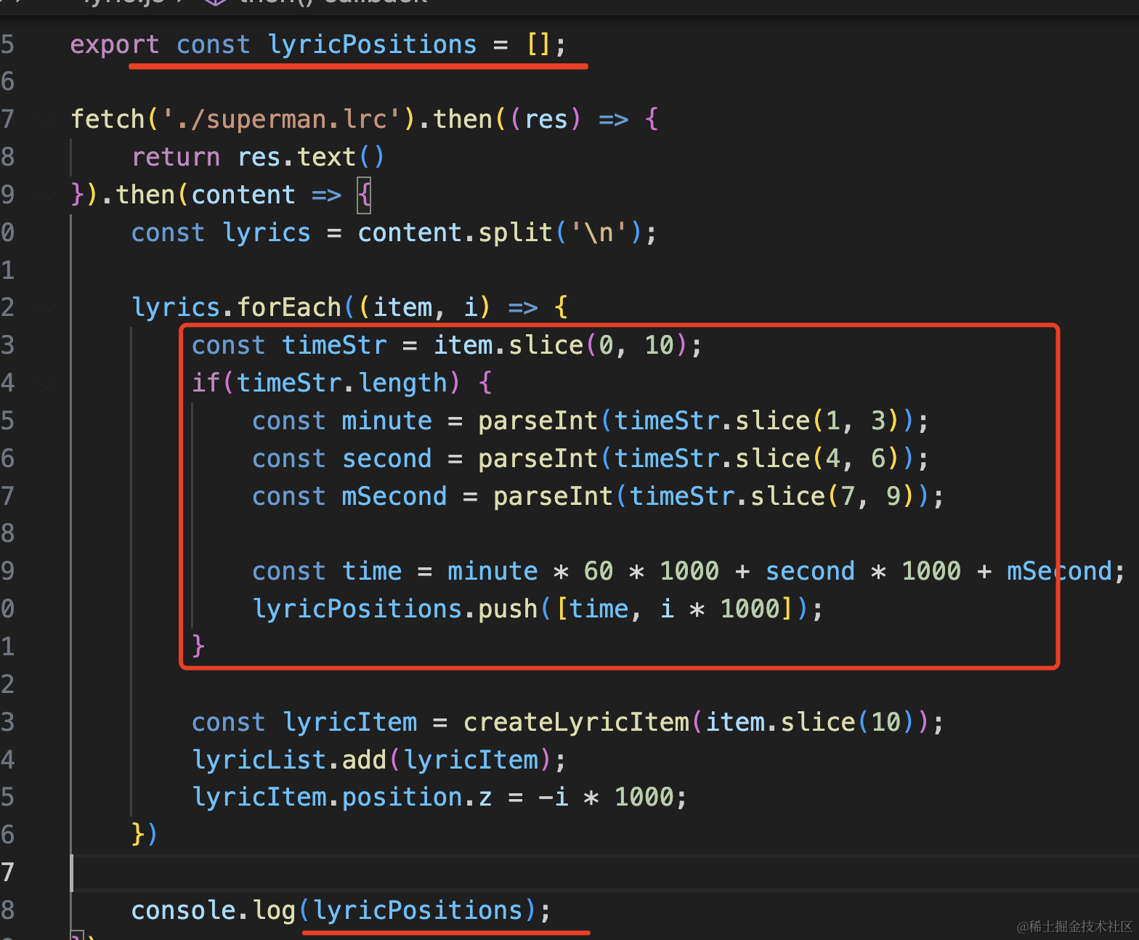Viewport: 1139px width, 940px height.
Task: Click the export keyword
Action: point(115,45)
